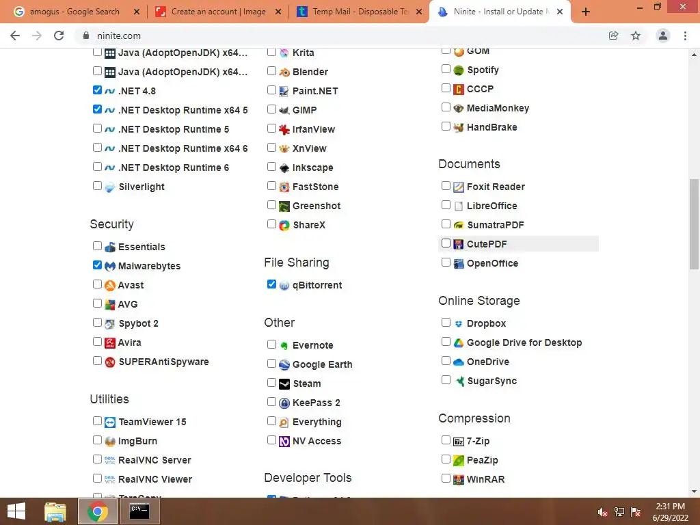Viewport: 700px width, 525px height.
Task: Open the Windows Start menu
Action: click(x=16, y=511)
